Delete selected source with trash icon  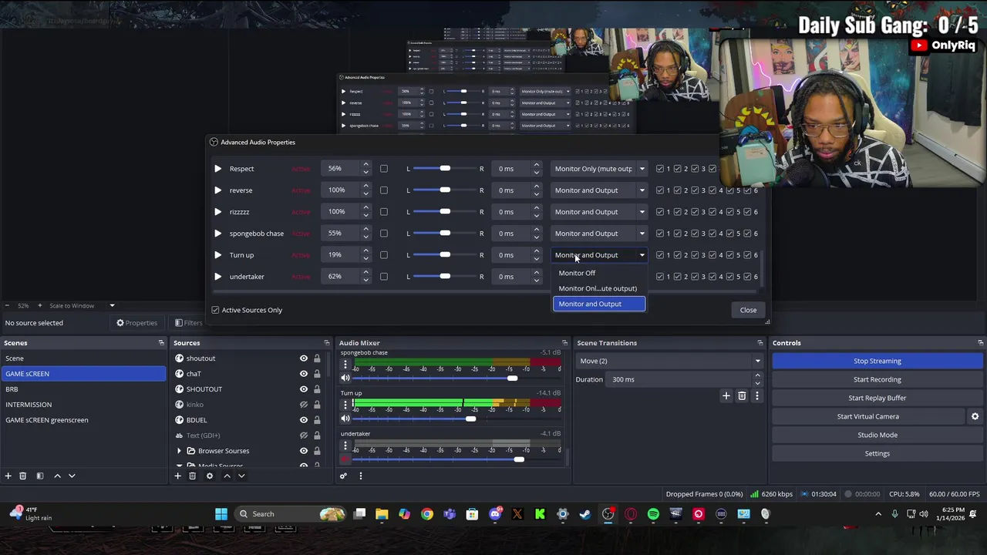193,476
